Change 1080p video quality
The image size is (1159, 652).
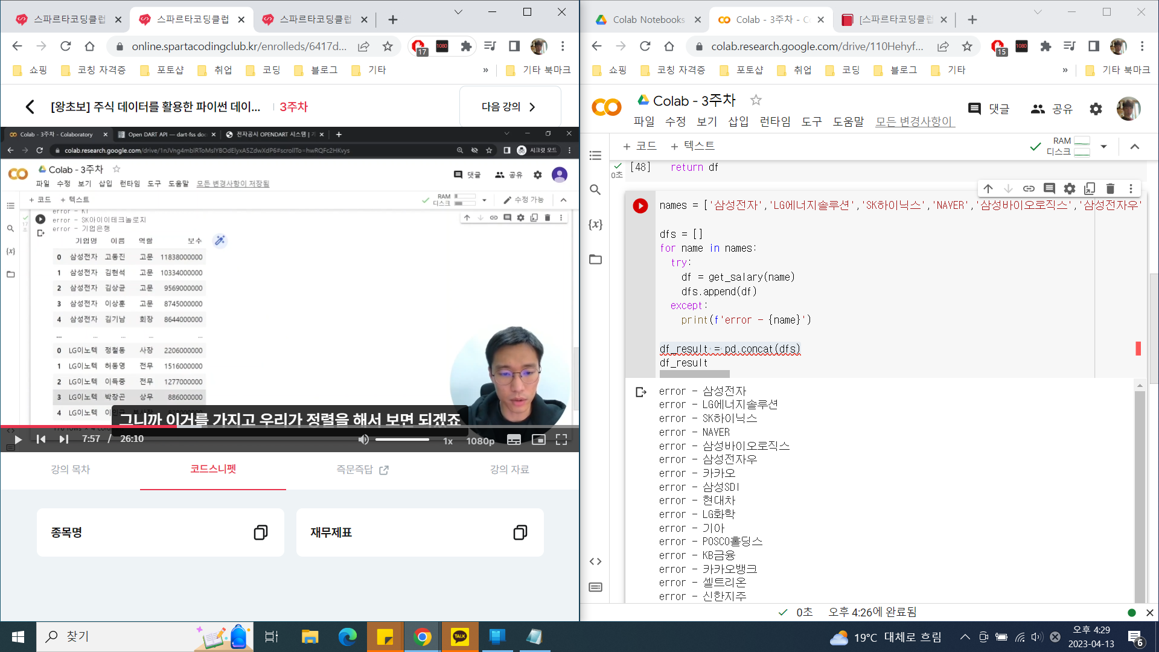point(481,441)
